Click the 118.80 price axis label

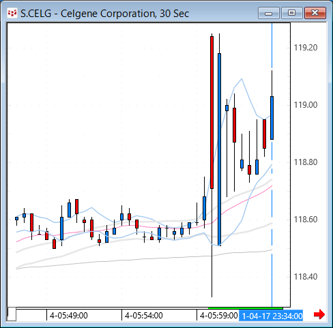click(306, 162)
